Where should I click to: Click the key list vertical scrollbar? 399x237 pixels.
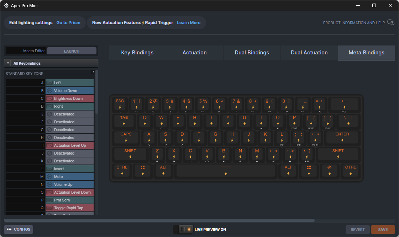[97, 92]
